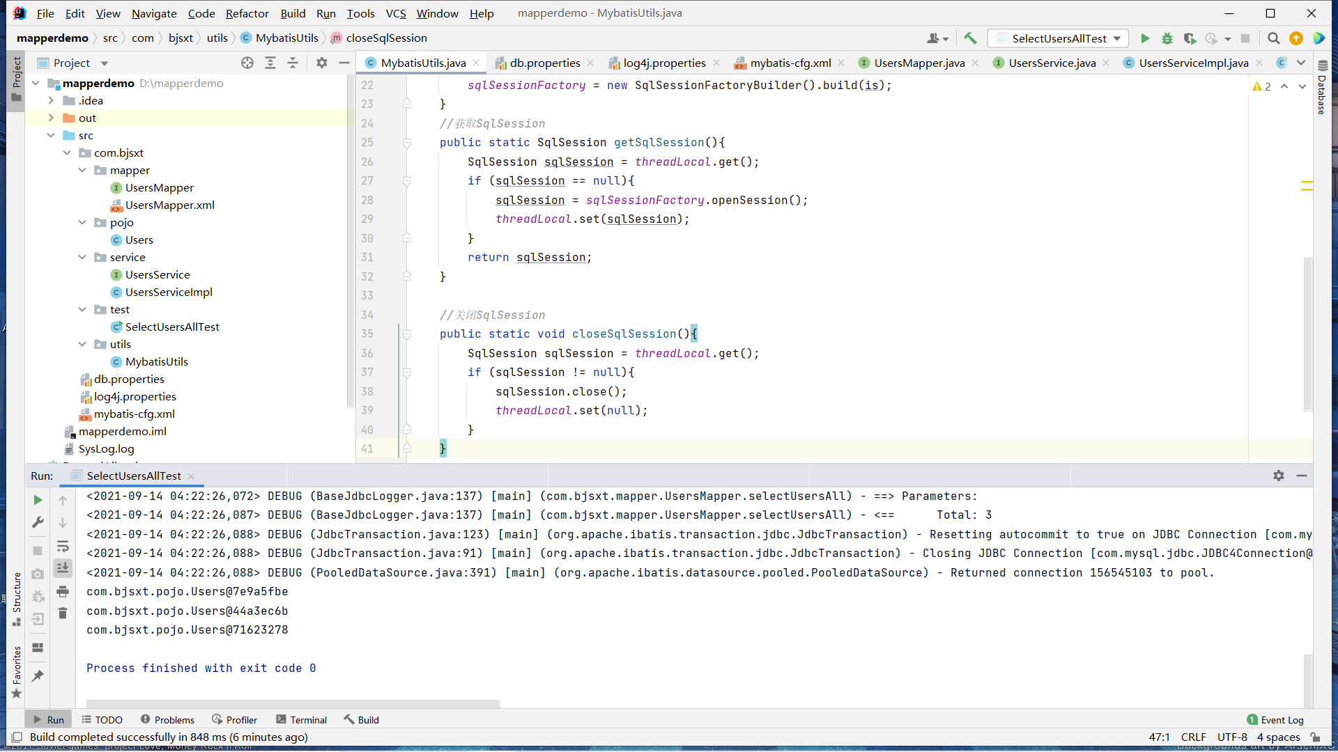Pin the Run tab
This screenshot has height=752, width=1338.
(x=38, y=675)
